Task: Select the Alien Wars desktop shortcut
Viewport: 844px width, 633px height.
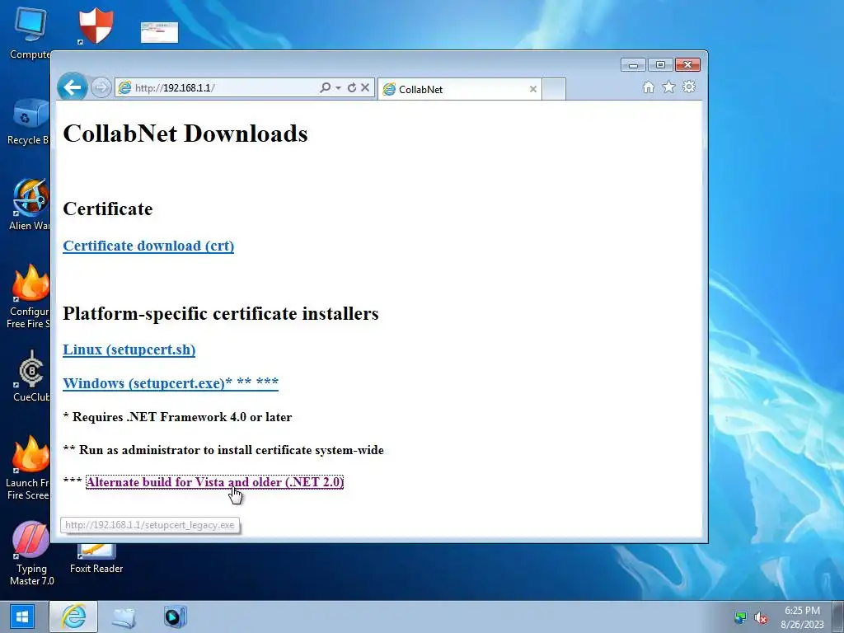Action: [30, 204]
